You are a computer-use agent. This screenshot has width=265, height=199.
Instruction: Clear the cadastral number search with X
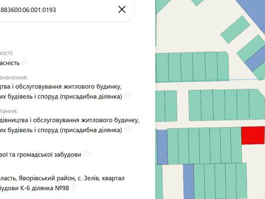pos(122,9)
